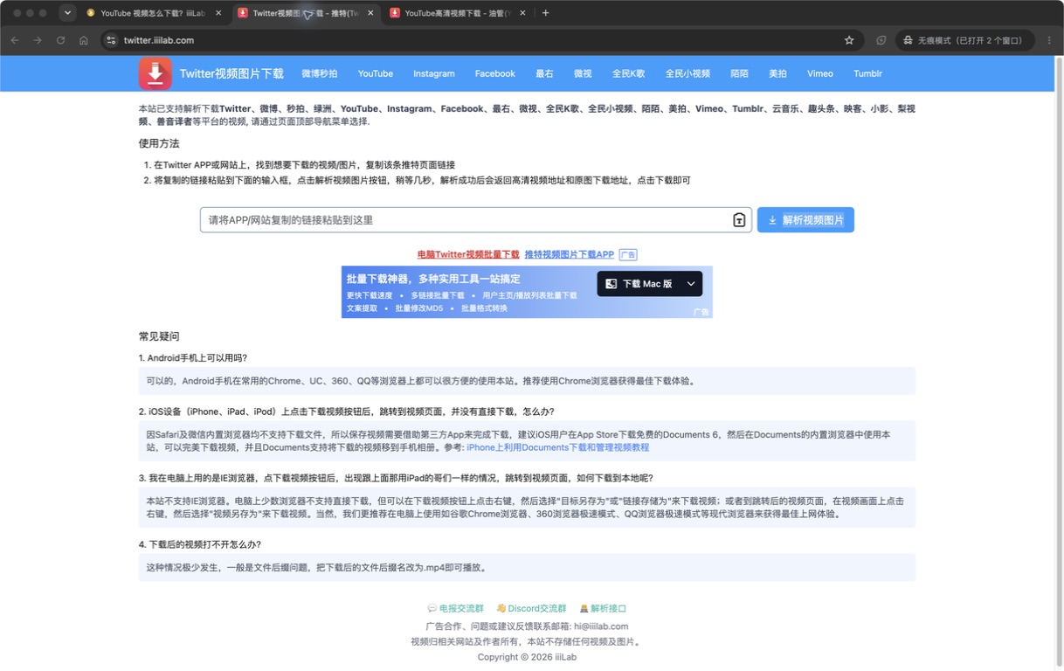
Task: Click the browser home icon
Action: click(84, 40)
